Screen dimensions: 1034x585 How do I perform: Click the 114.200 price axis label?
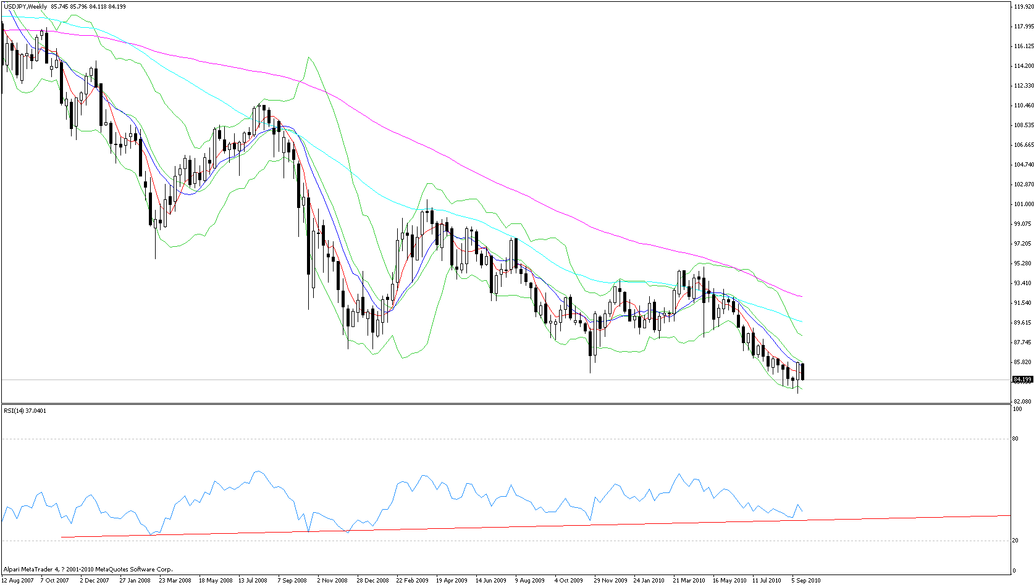1024,66
